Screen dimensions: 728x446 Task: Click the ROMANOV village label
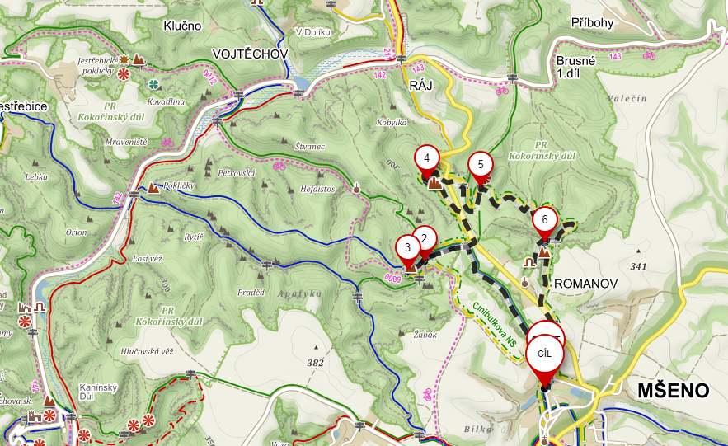585,284
